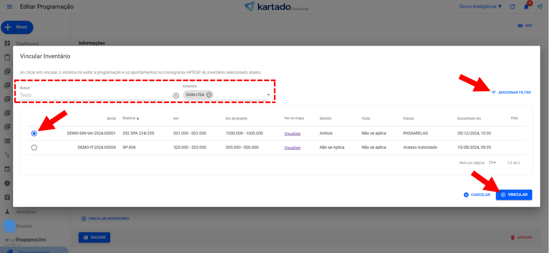Click Visualizar link for SP-304 row
The height and width of the screenshot is (253, 549).
point(292,148)
